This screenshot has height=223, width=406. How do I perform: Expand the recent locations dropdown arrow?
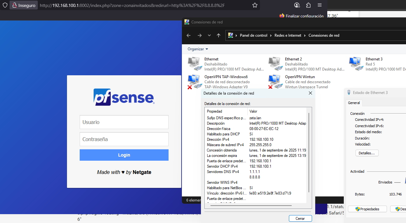coord(209,35)
